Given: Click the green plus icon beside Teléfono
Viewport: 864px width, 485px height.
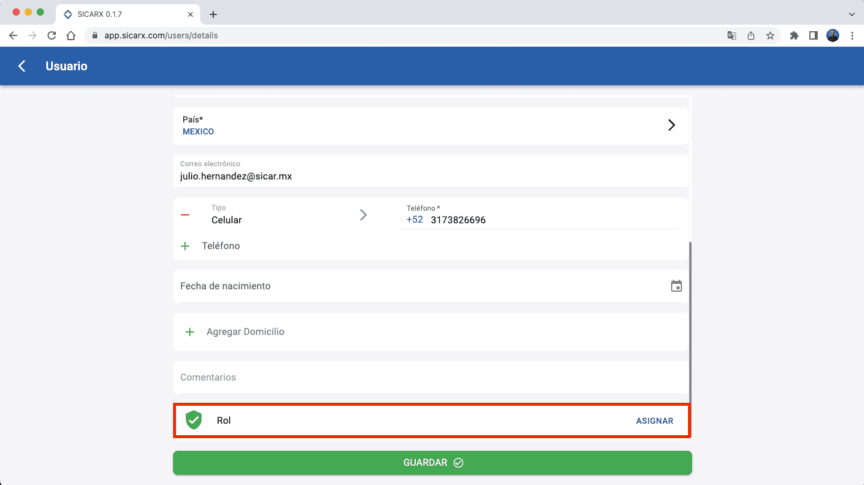Looking at the screenshot, I should pos(185,246).
